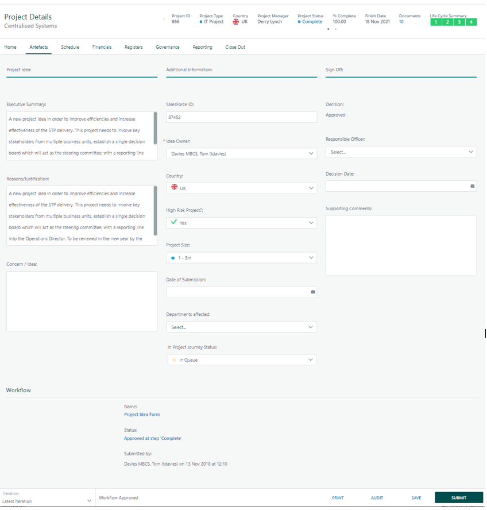The image size is (487, 510).
Task: Click the UK flag icon in header
Action: point(236,22)
